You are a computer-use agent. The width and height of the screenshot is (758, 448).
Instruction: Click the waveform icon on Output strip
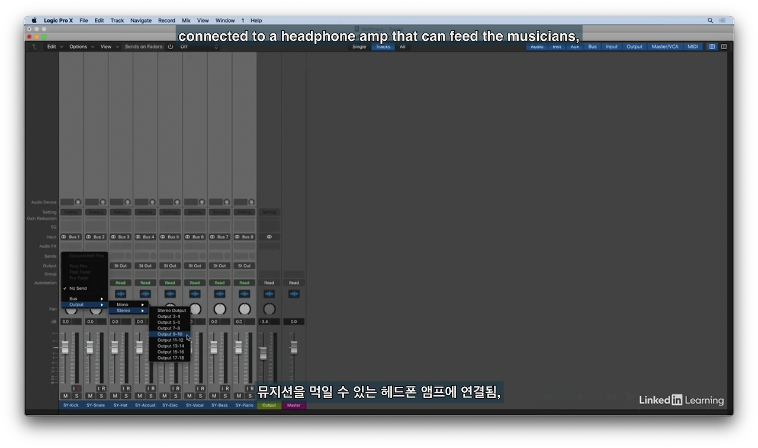coord(269,294)
